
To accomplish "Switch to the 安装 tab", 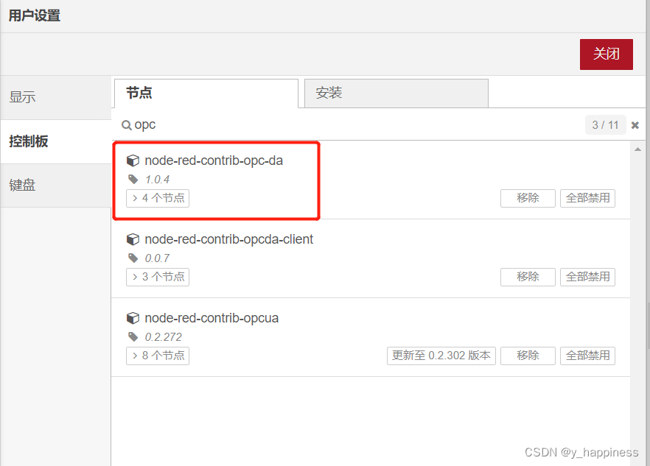I will point(396,93).
